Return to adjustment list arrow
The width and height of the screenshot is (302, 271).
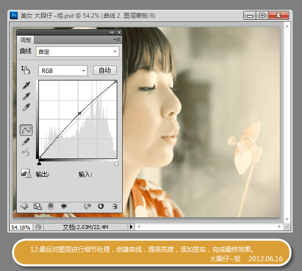[24, 206]
